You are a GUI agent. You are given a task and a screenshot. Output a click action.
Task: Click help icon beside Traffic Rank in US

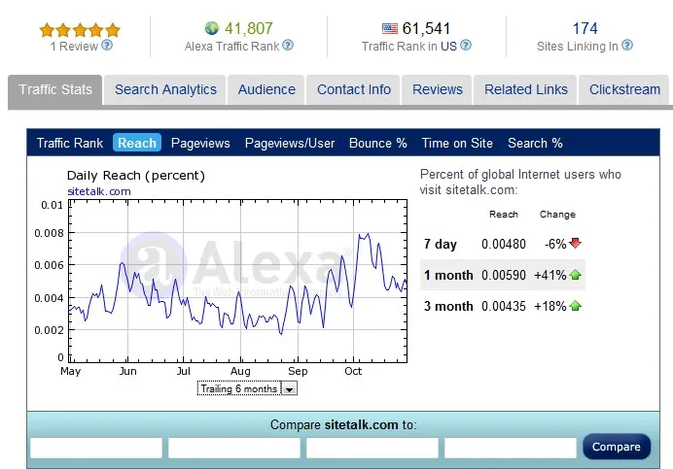pos(466,46)
